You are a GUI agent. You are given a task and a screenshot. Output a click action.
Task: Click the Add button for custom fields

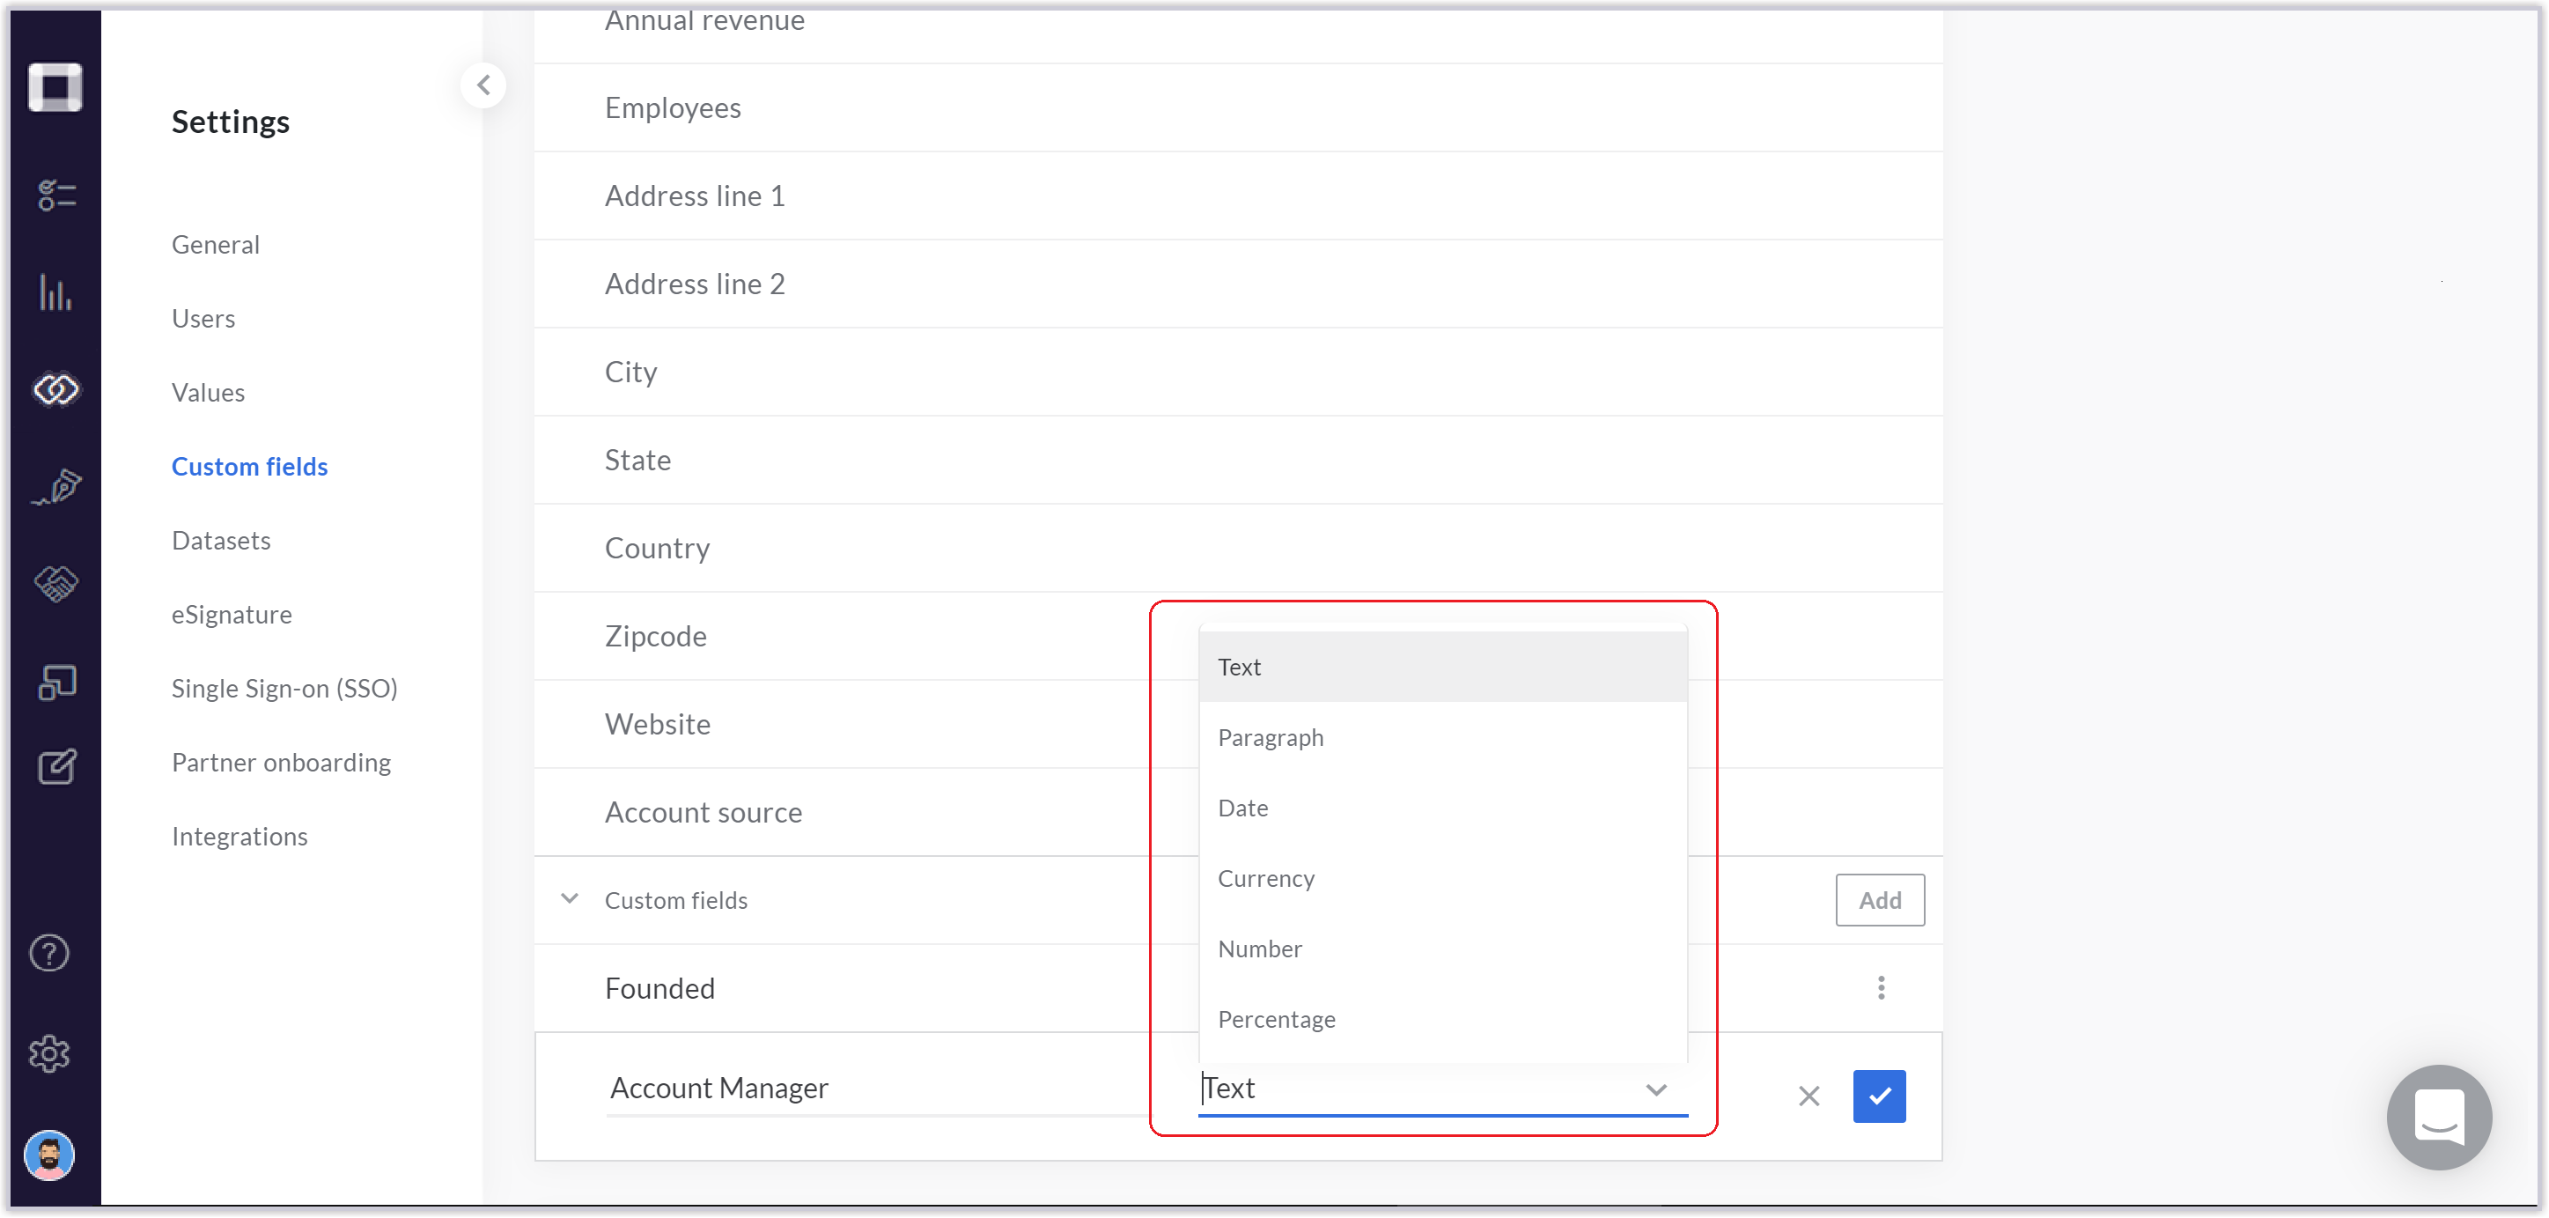(1879, 899)
